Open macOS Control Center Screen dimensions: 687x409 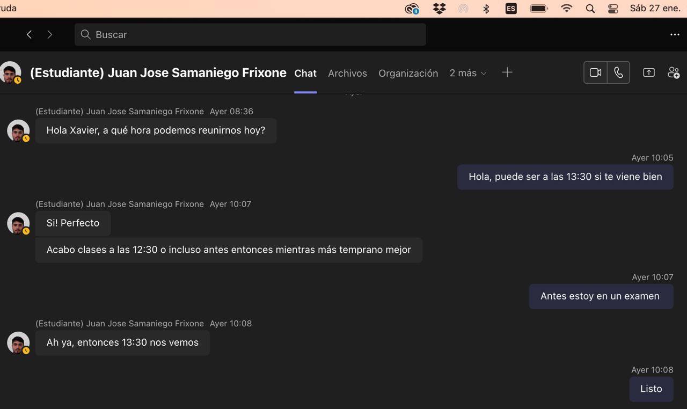[x=613, y=9]
